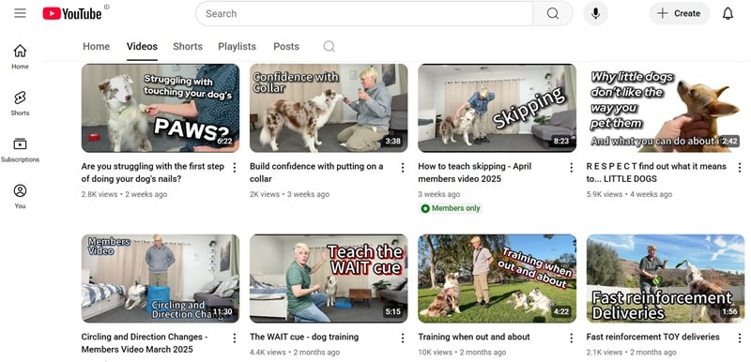Click '2.1K views • 2 months ago' text
Screen dimensions: 751x362
(x=631, y=352)
